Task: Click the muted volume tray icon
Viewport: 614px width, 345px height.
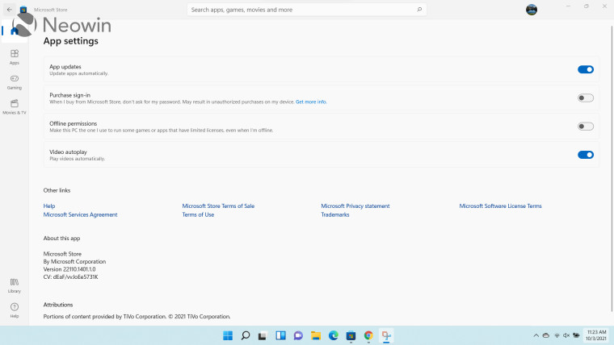Action: point(566,335)
